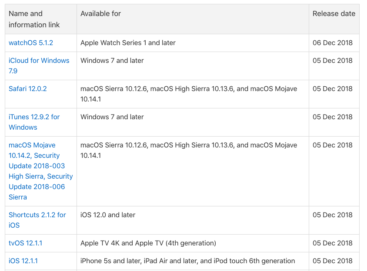Open the iOS 12.1.1 link
367x271 pixels.
click(x=23, y=261)
